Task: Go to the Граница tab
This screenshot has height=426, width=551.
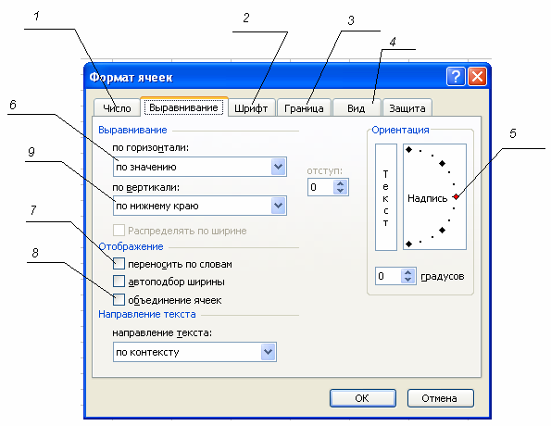Action: pos(304,108)
